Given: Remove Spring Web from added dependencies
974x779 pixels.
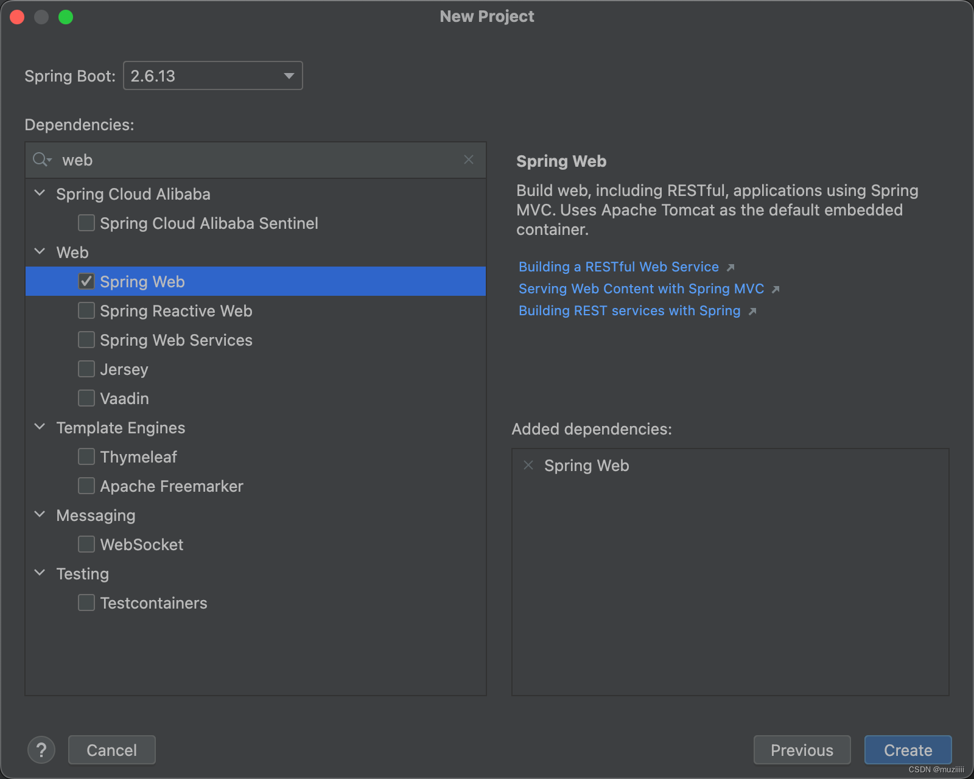Looking at the screenshot, I should 528,465.
